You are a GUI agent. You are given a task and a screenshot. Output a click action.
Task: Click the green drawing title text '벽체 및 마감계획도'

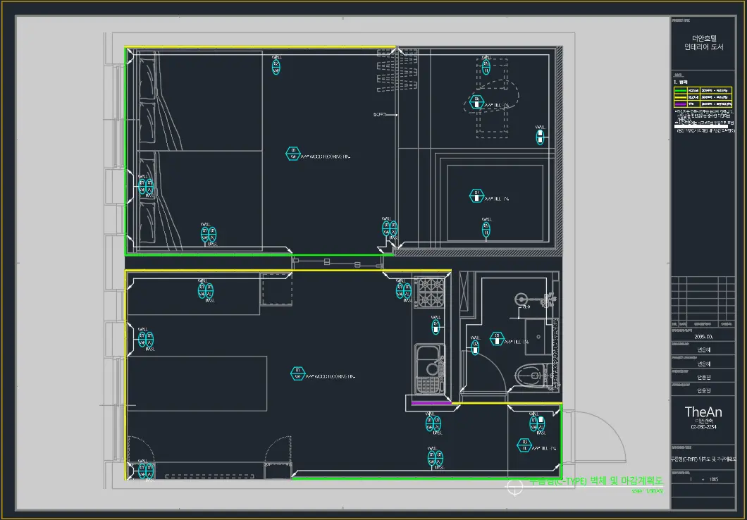(626, 481)
